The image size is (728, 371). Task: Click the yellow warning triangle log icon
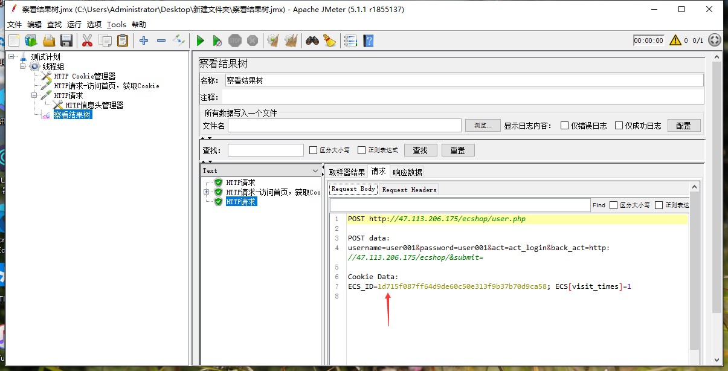[x=675, y=40]
